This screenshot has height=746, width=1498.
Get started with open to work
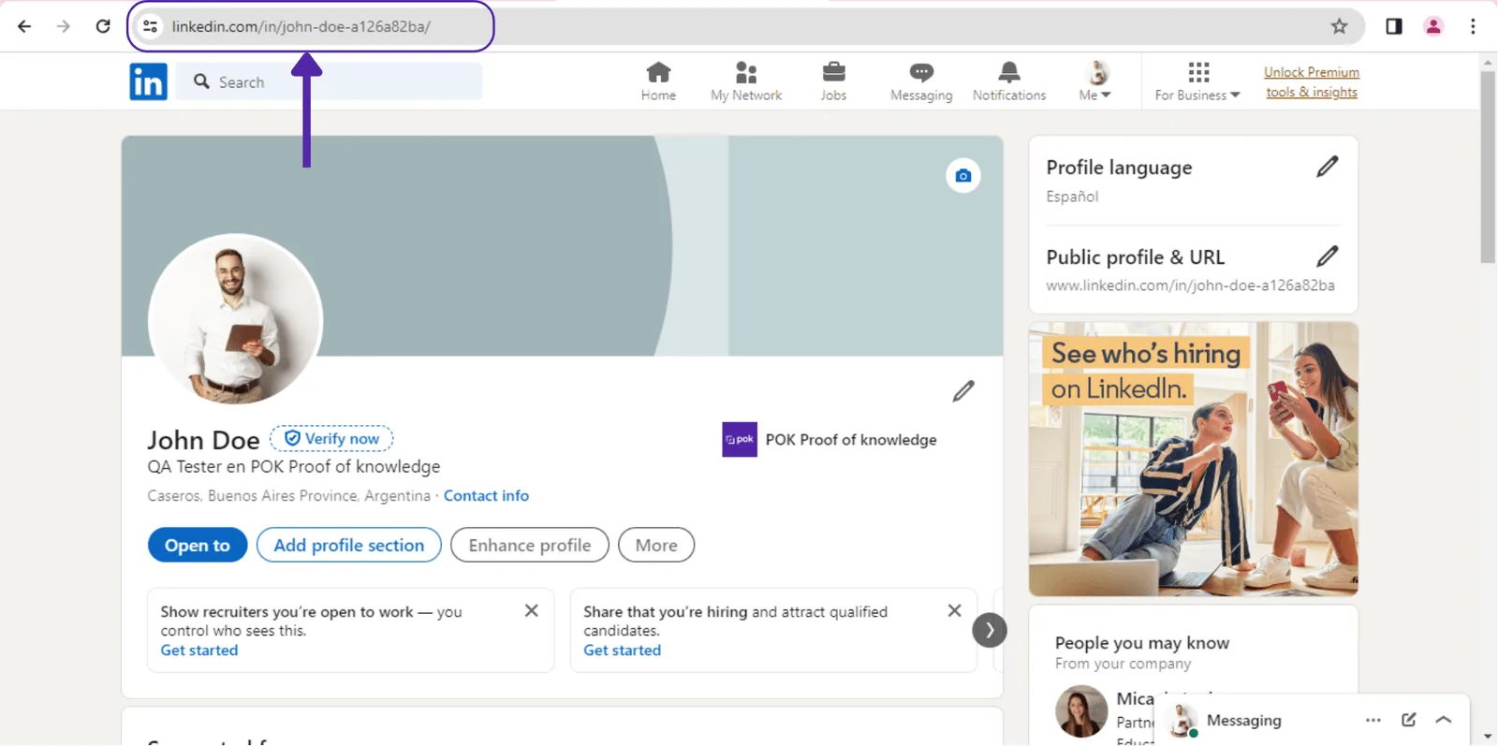point(199,651)
